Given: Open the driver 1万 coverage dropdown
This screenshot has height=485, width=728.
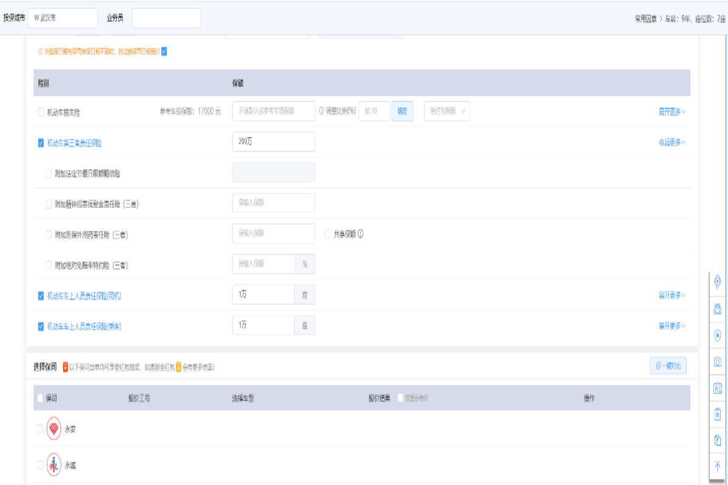Looking at the screenshot, I should click(263, 295).
